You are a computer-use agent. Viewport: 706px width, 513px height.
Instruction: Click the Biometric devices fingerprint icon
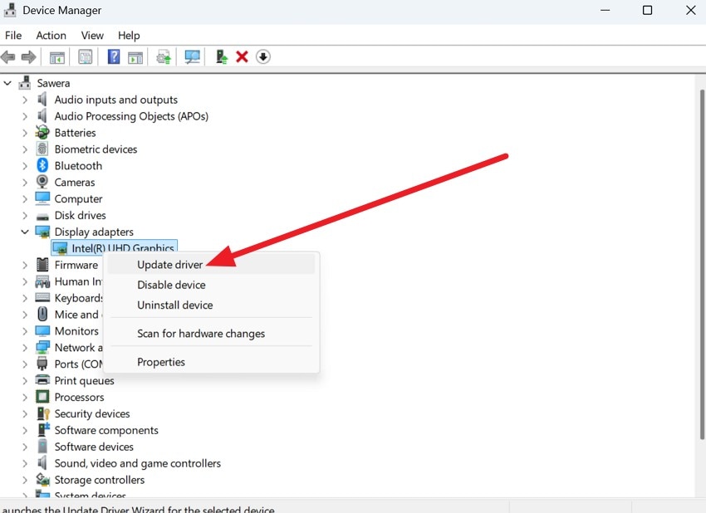point(42,149)
